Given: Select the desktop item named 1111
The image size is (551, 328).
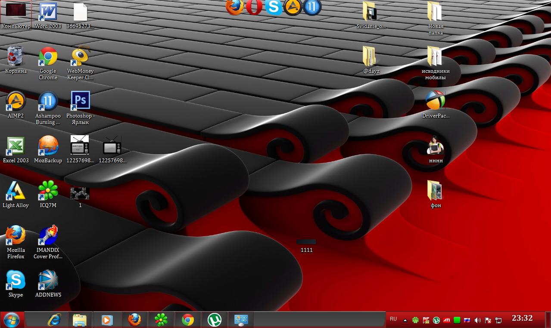Looking at the screenshot, I should (306, 246).
